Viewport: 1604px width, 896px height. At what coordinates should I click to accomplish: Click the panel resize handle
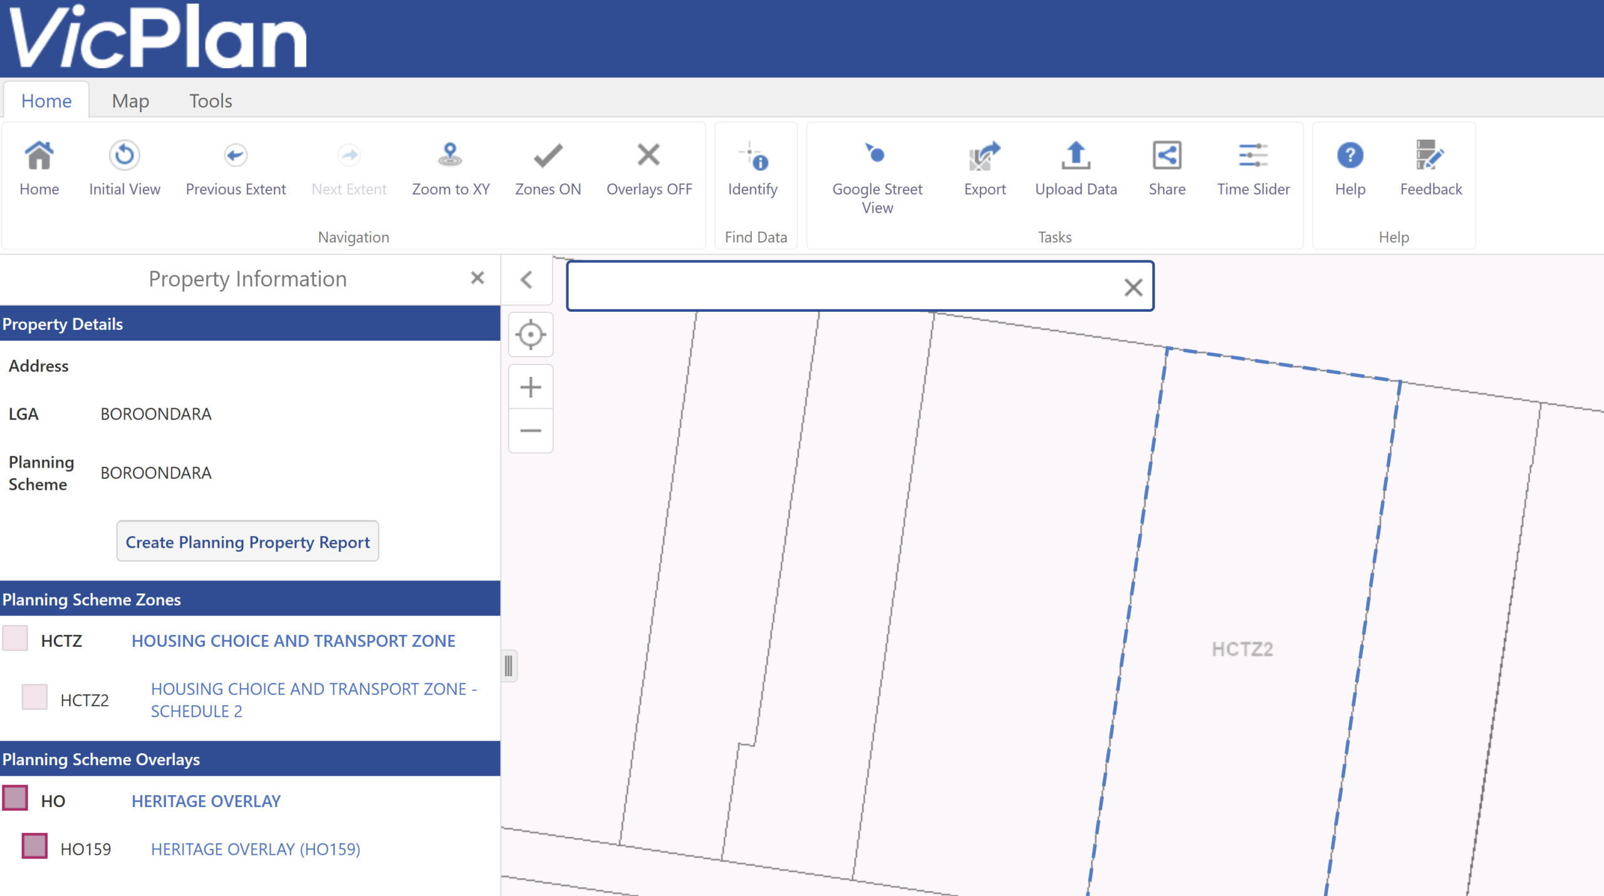[x=509, y=666]
